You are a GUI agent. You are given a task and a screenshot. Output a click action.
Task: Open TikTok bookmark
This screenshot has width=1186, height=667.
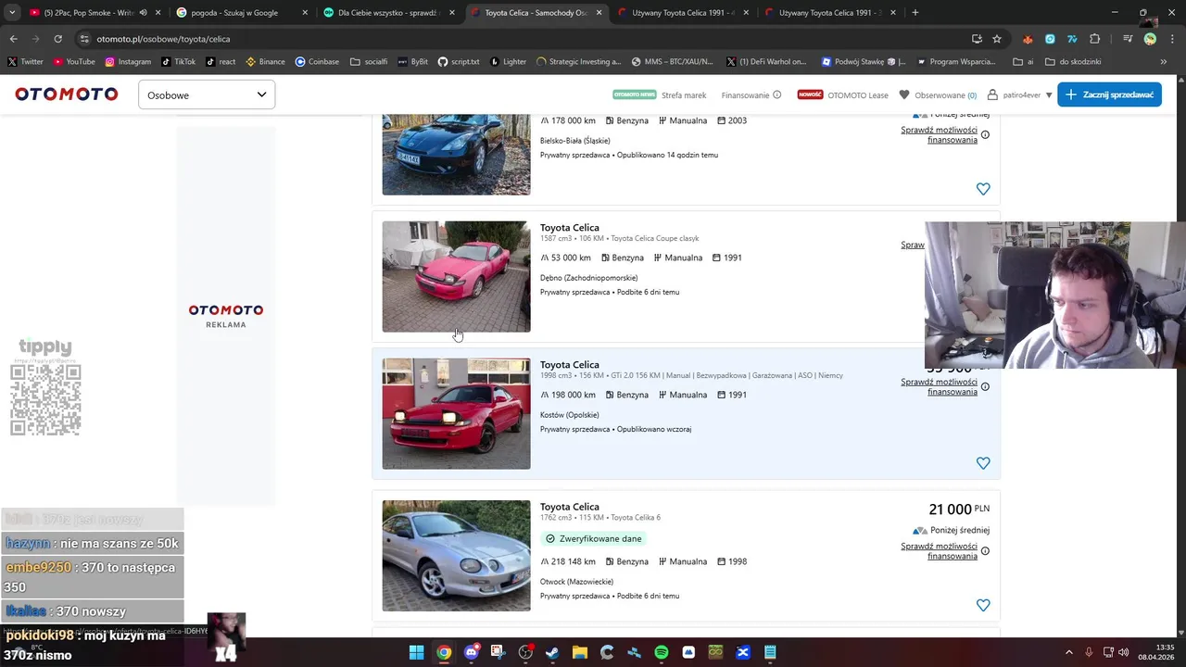tap(178, 62)
